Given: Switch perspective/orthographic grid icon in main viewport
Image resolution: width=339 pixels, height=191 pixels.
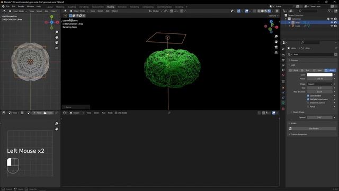Looking at the screenshot, I should pos(276,53).
